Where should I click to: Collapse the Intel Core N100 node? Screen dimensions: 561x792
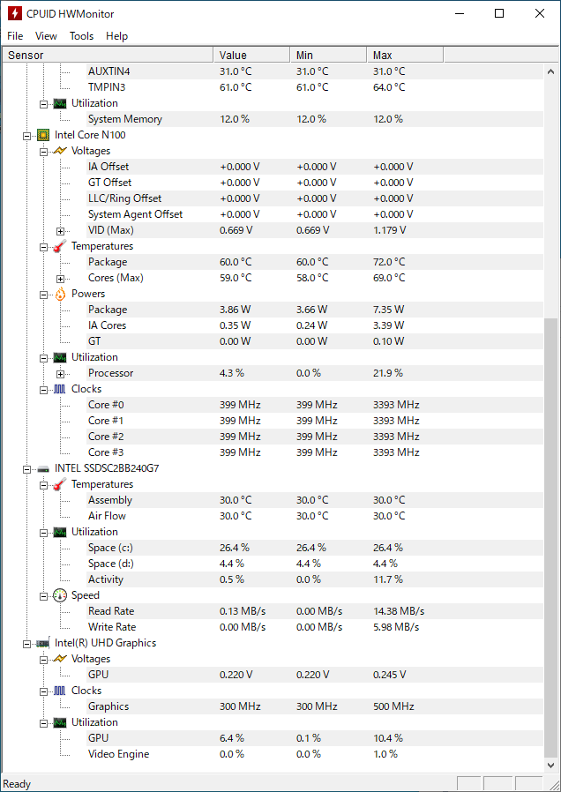26,135
